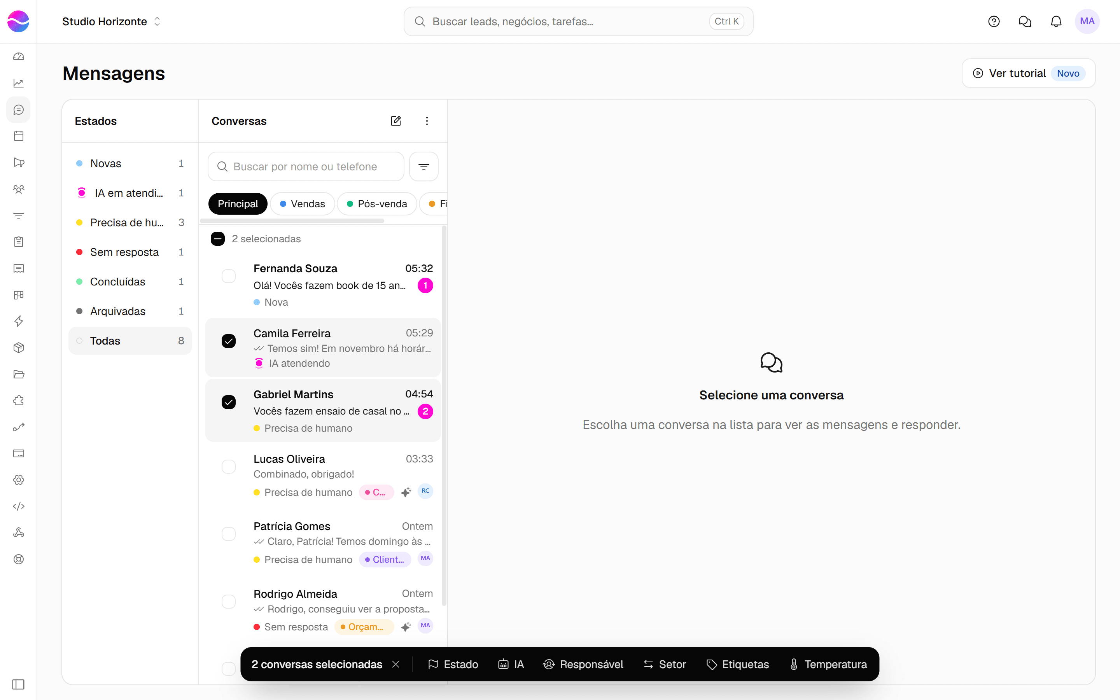
Task: Open the settings gear icon in sidebar
Action: [x=19, y=479]
